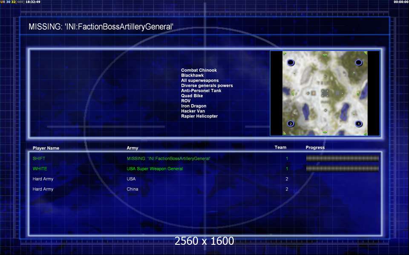Click the 18:32:49 clock readout
409x255 pixels.
tap(33, 2)
